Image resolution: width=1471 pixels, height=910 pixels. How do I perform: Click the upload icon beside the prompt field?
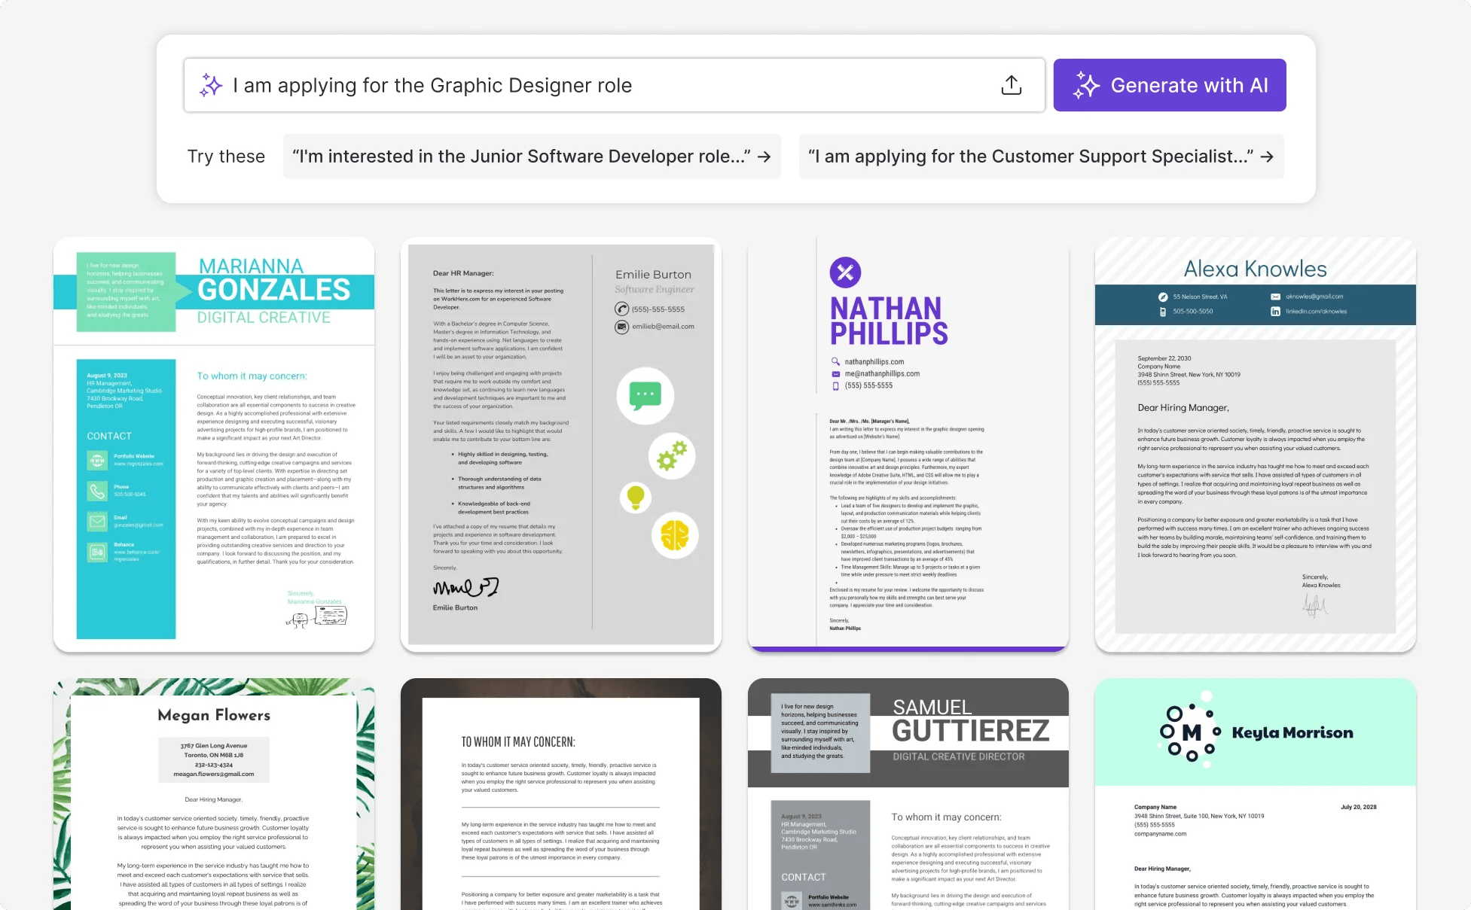coord(1012,85)
